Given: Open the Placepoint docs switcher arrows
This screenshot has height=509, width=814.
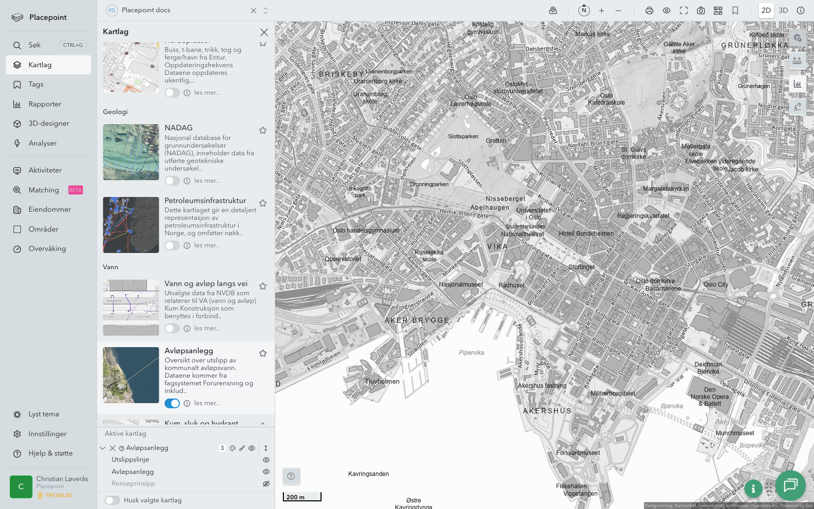Looking at the screenshot, I should click(266, 11).
